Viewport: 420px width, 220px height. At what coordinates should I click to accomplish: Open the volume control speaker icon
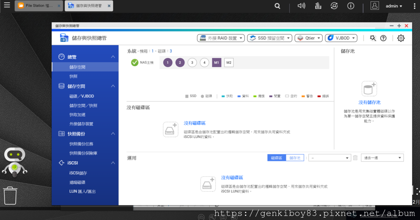click(301, 6)
